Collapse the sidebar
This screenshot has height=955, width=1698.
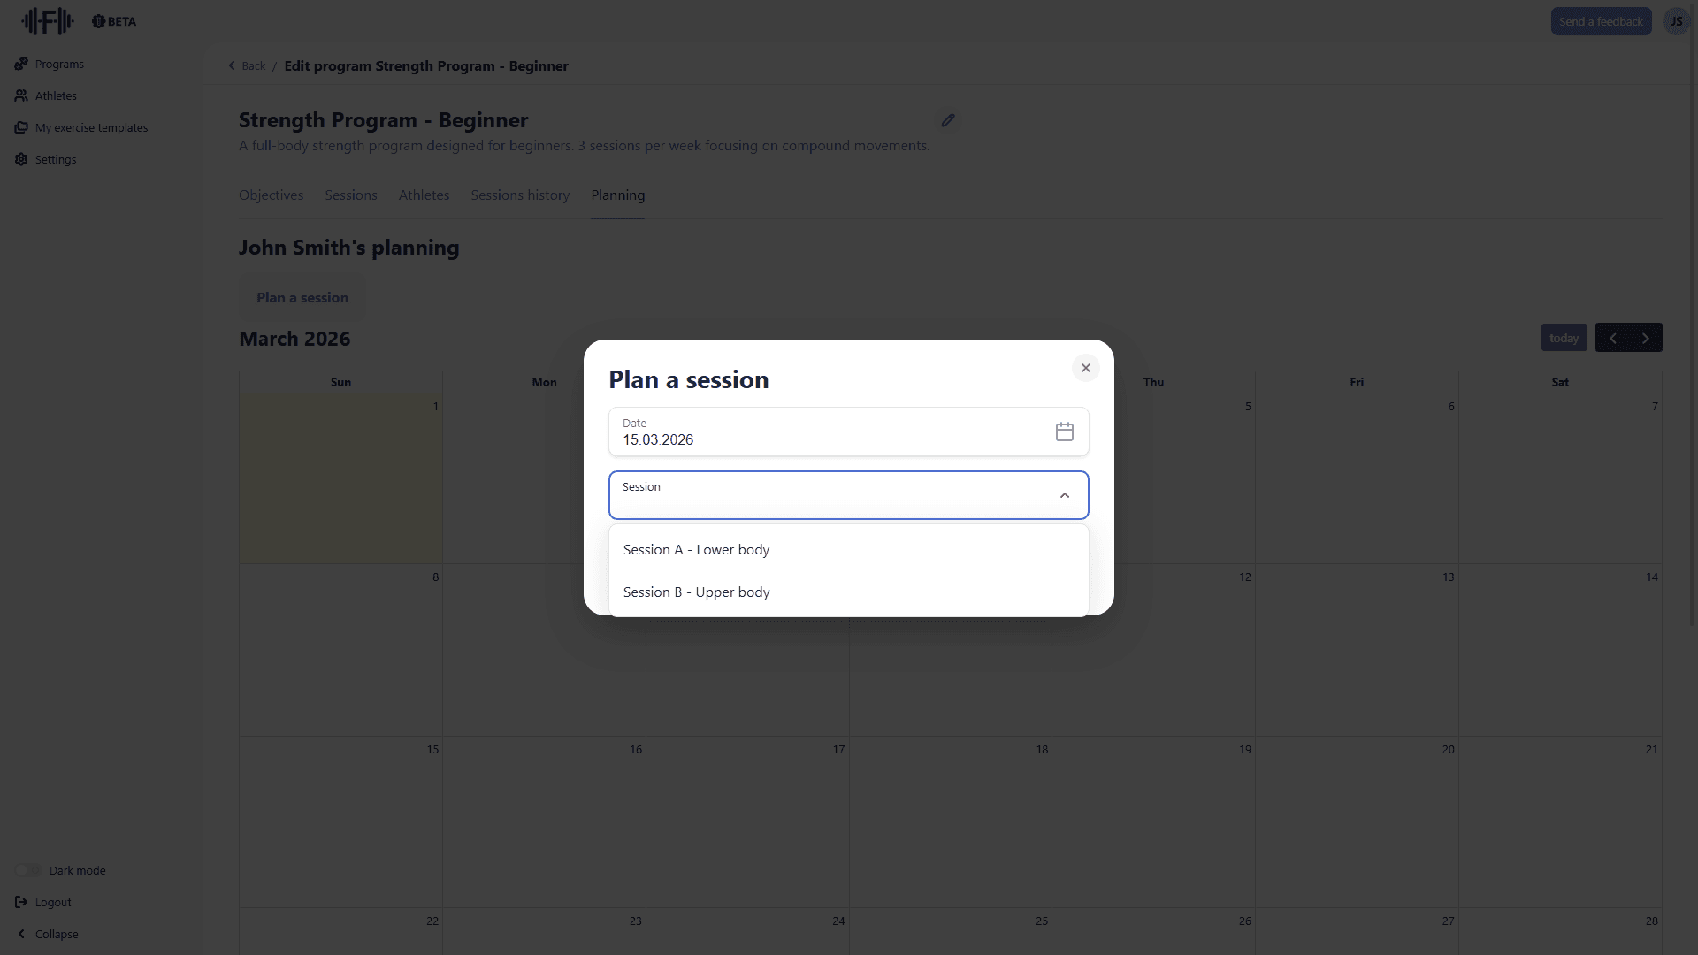(x=48, y=934)
